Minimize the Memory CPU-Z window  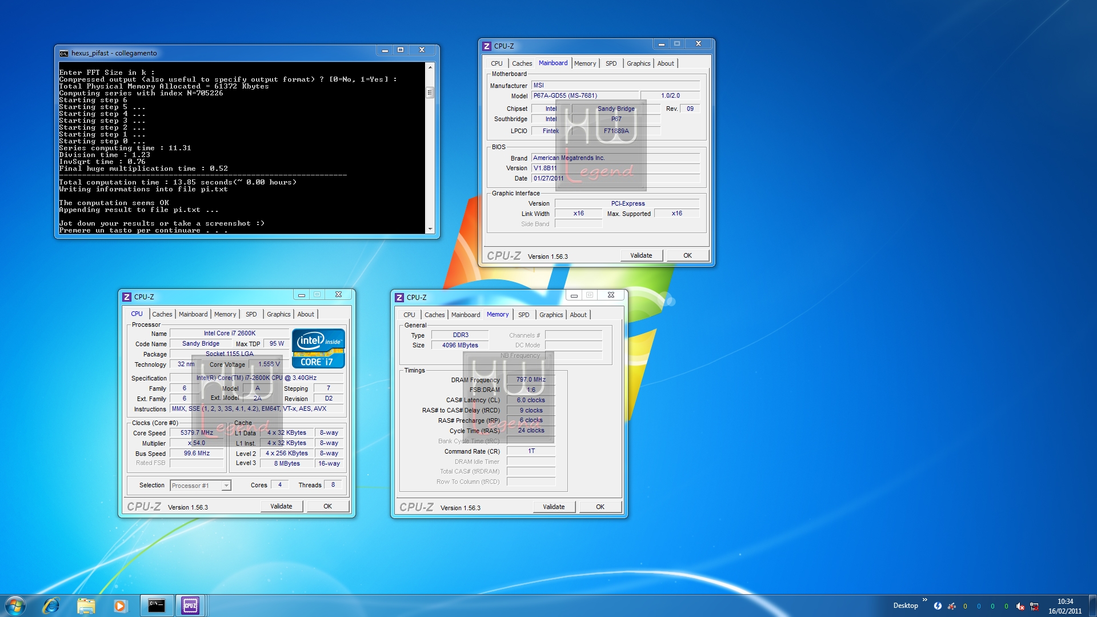[574, 295]
